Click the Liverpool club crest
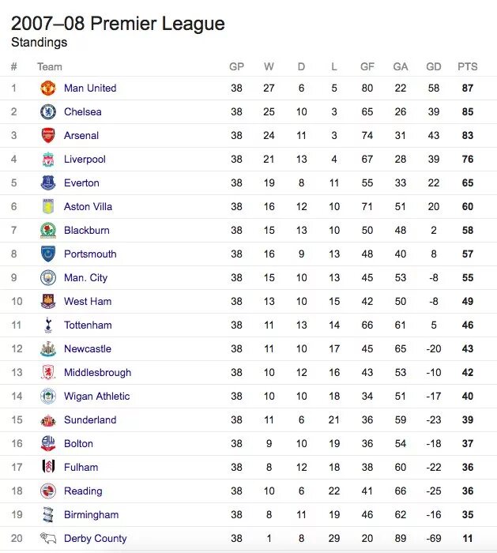The height and width of the screenshot is (553, 497). [48, 159]
